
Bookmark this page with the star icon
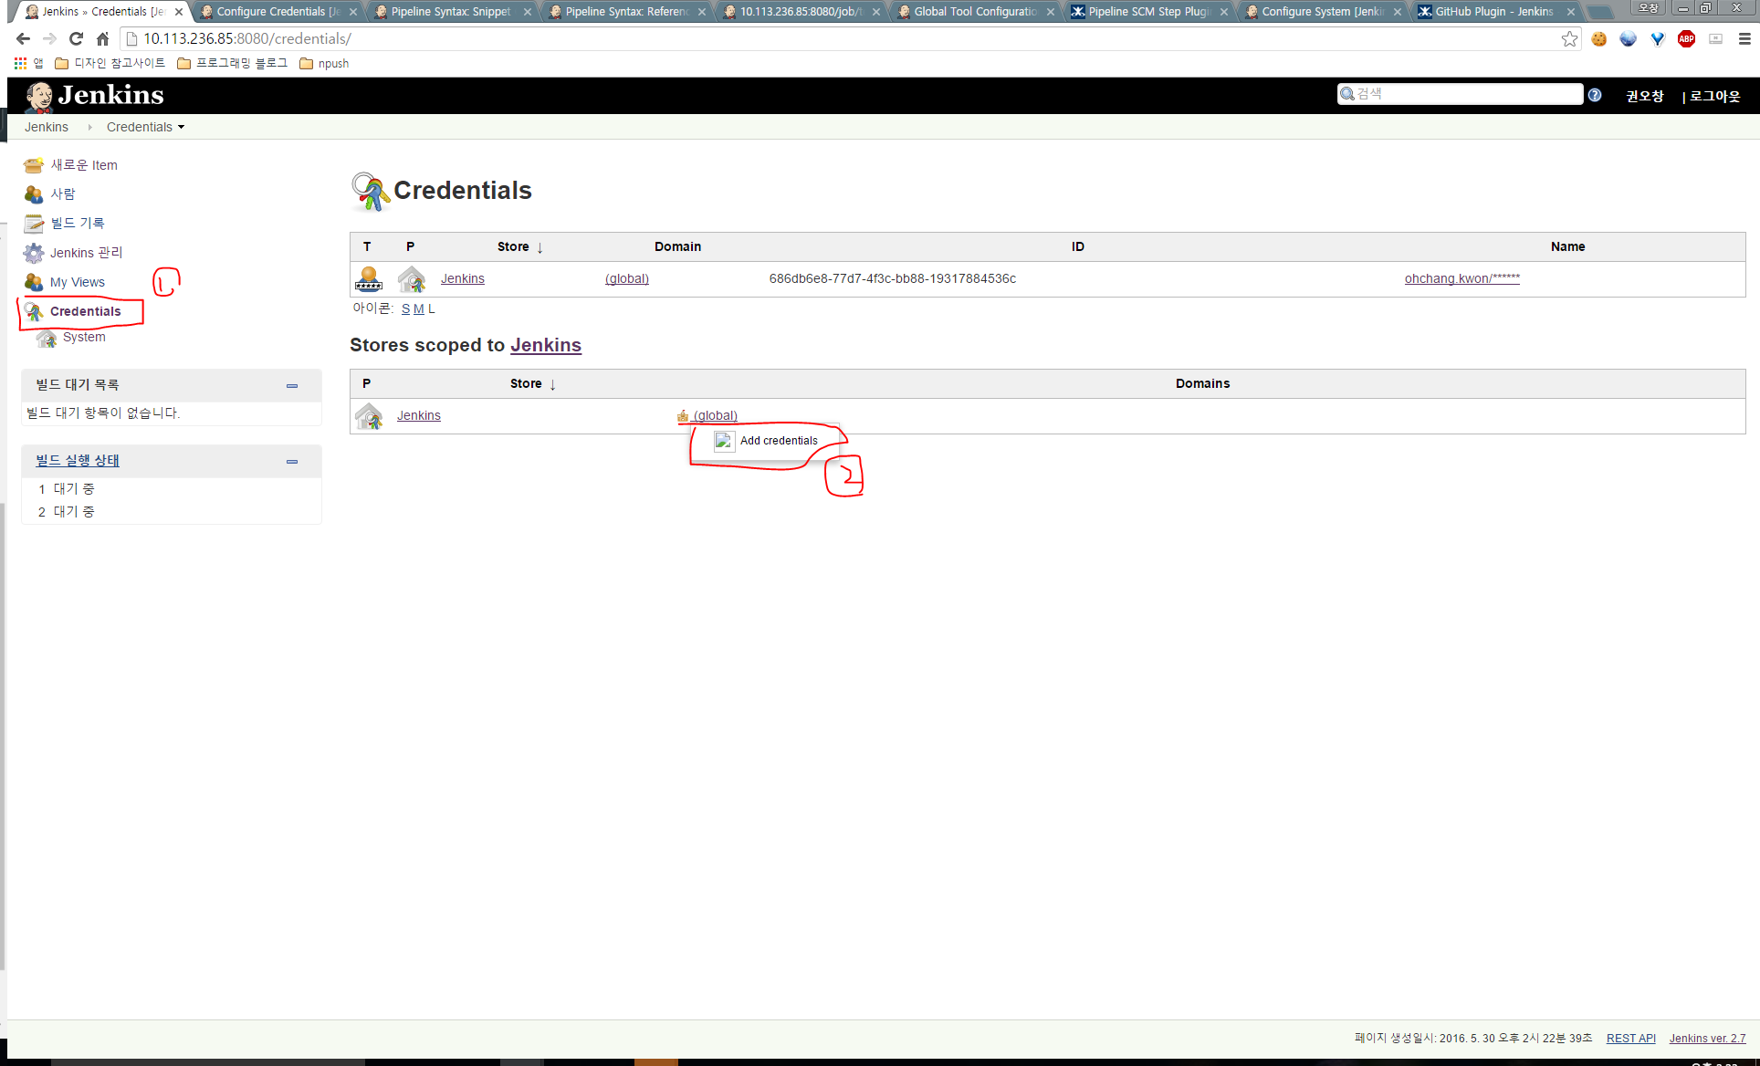coord(1569,38)
